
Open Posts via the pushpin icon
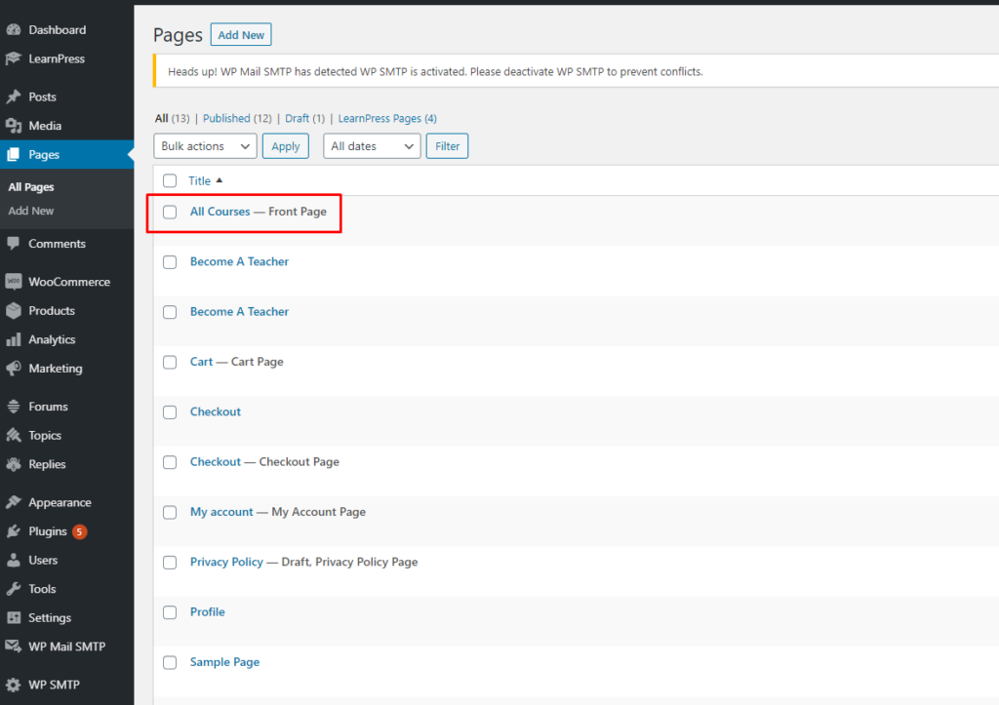point(14,98)
